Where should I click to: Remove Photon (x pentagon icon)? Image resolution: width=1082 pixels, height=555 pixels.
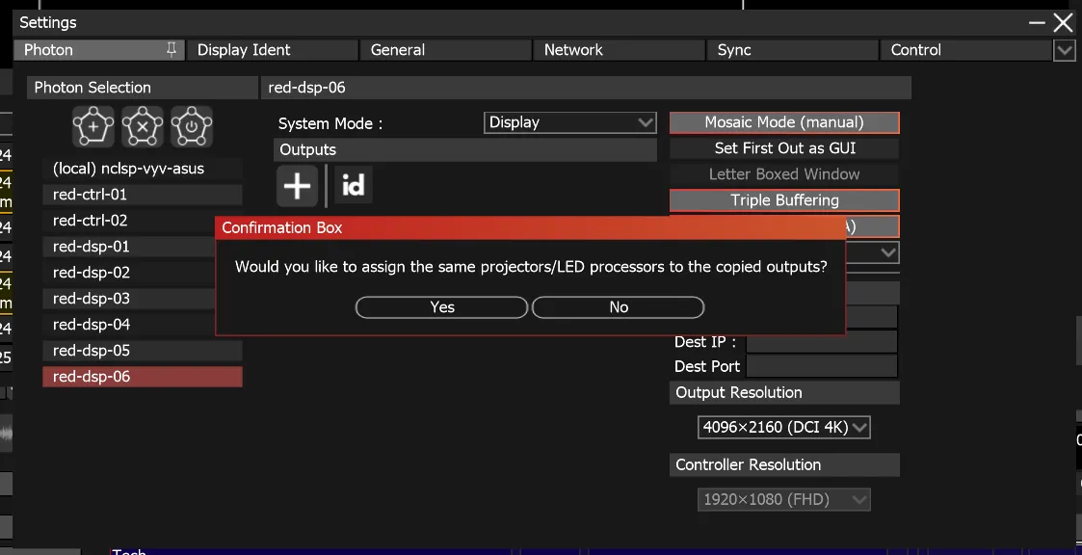click(143, 127)
